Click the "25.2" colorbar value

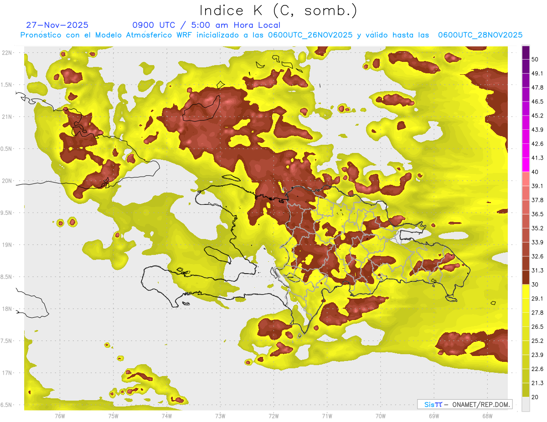click(537, 341)
